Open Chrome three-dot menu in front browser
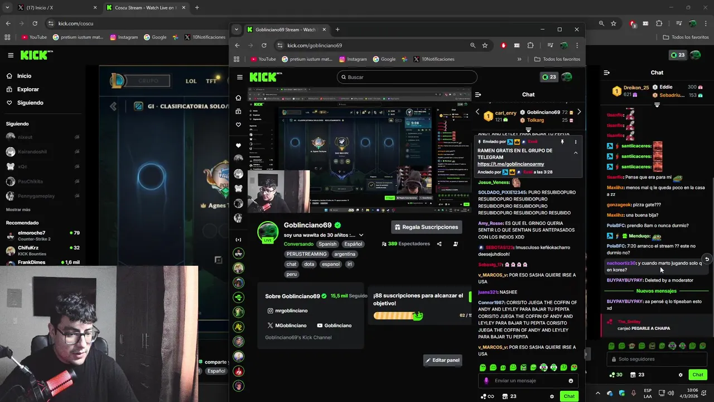Image resolution: width=714 pixels, height=402 pixels. coord(577,45)
